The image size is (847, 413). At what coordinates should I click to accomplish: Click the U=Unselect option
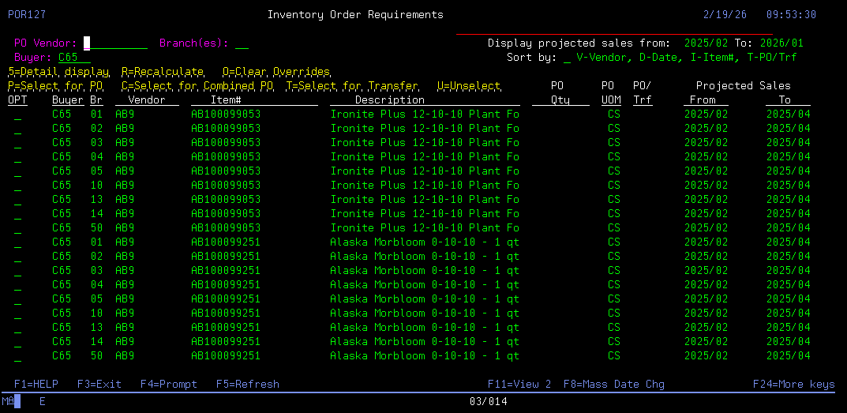click(x=469, y=86)
